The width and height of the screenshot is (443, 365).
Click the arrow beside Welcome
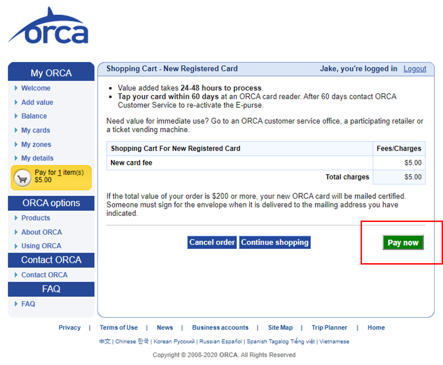[x=16, y=88]
